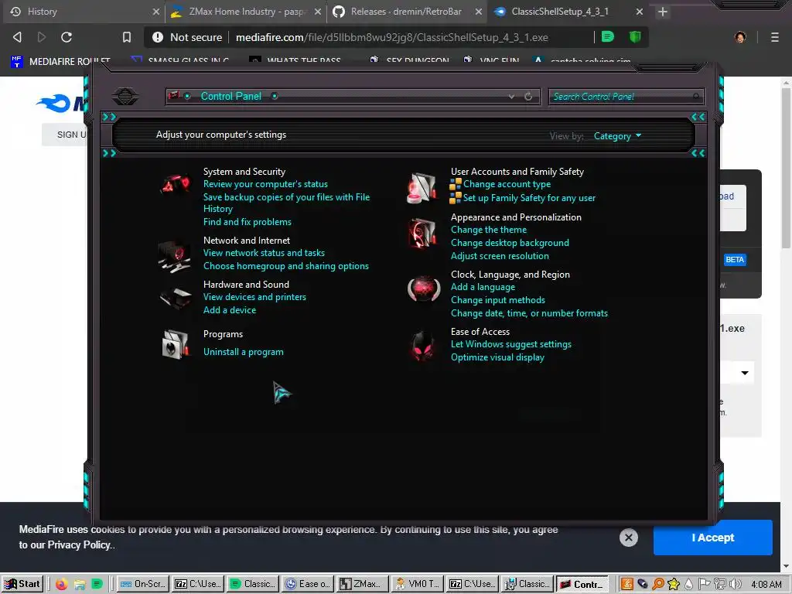Open the Ease of Access icon
792x594 pixels.
[x=423, y=346]
